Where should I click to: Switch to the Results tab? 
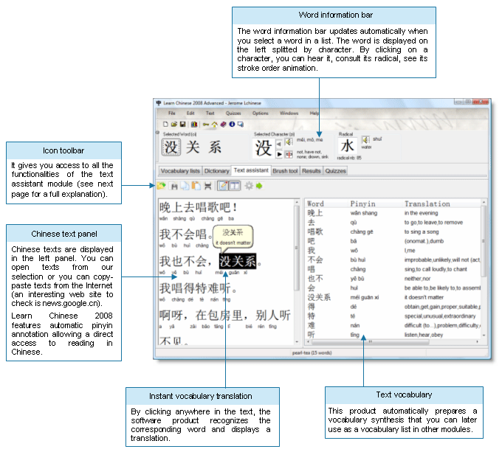click(312, 171)
